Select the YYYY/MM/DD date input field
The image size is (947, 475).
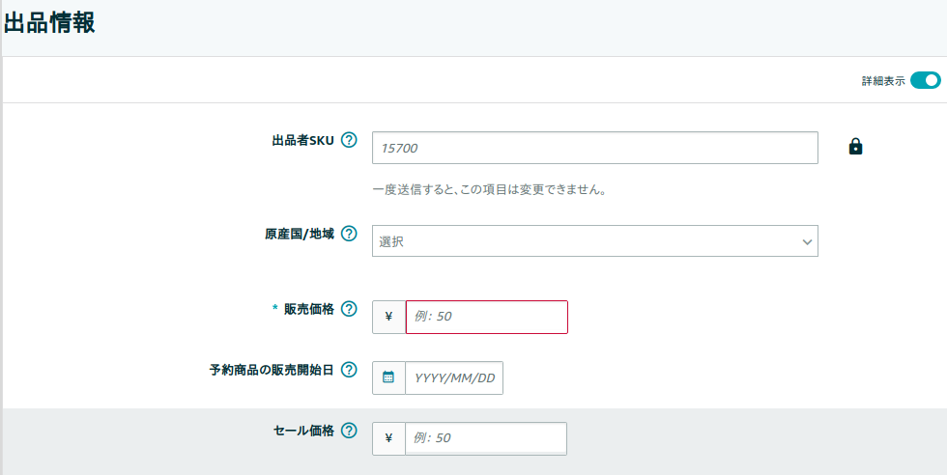(x=454, y=377)
